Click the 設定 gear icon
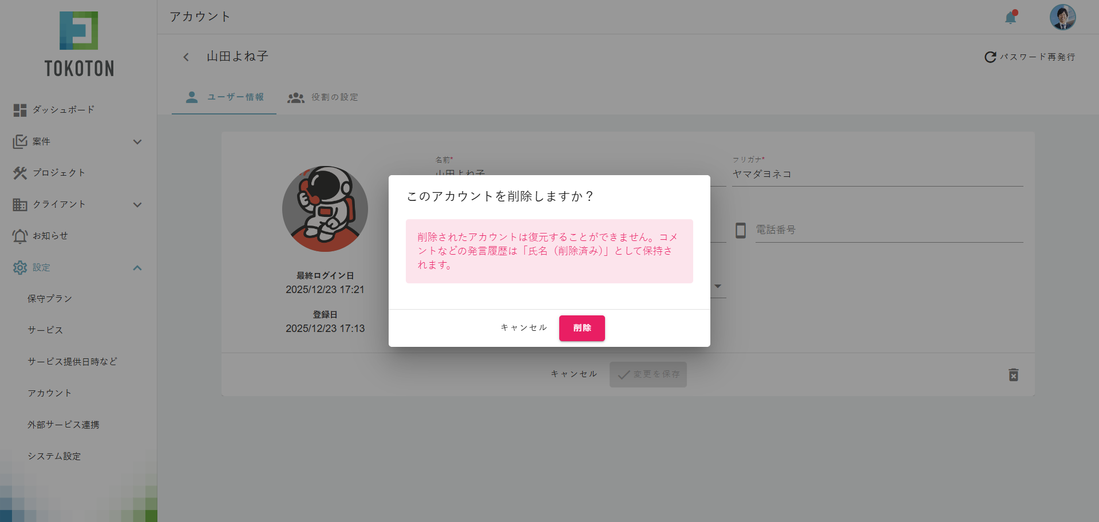Image resolution: width=1099 pixels, height=522 pixels. point(20,267)
